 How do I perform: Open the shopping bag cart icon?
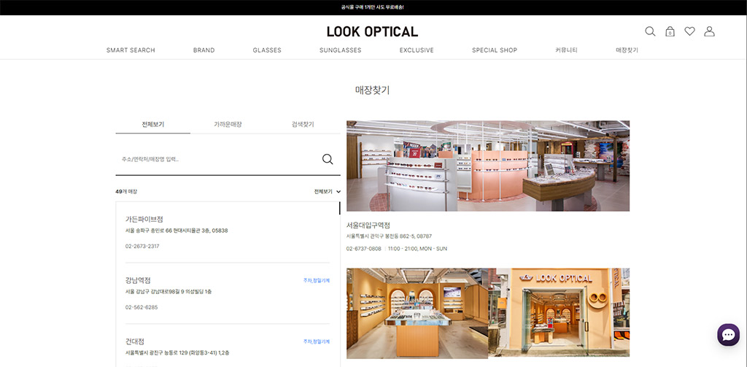coord(670,31)
